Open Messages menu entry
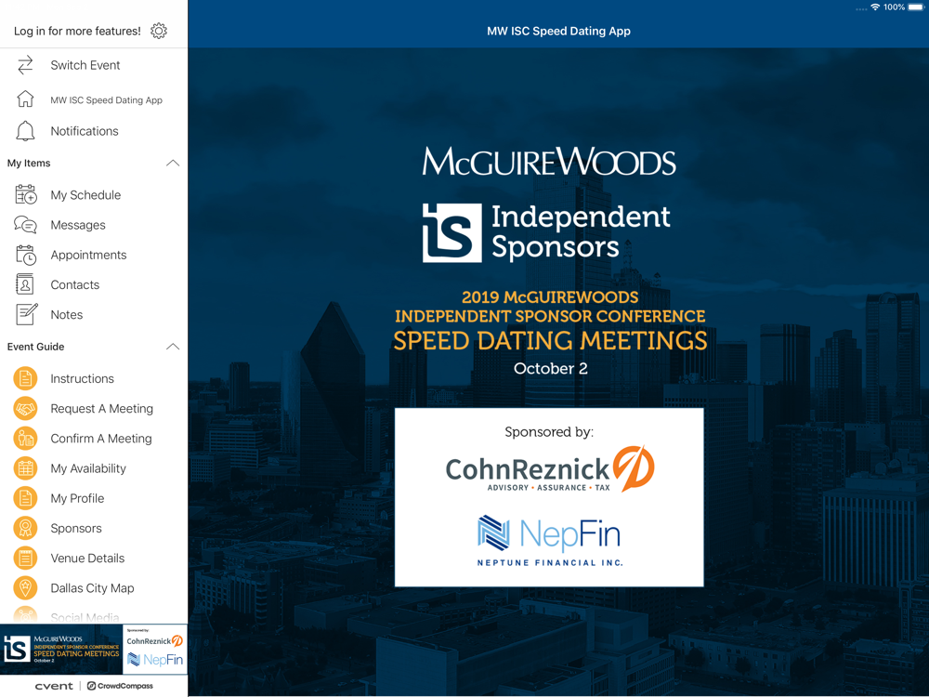This screenshot has width=929, height=697. coord(94,225)
